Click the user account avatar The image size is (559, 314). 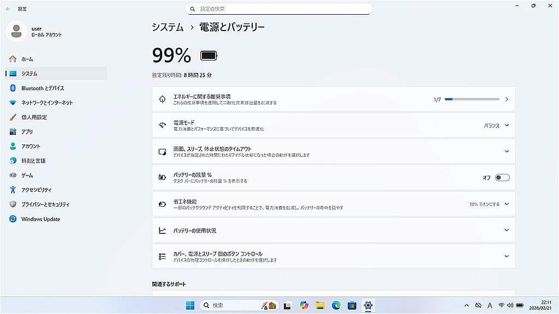pyautogui.click(x=16, y=31)
